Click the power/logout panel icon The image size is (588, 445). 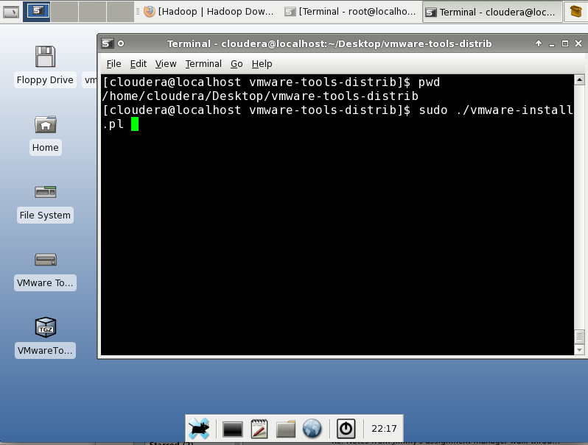(x=346, y=429)
